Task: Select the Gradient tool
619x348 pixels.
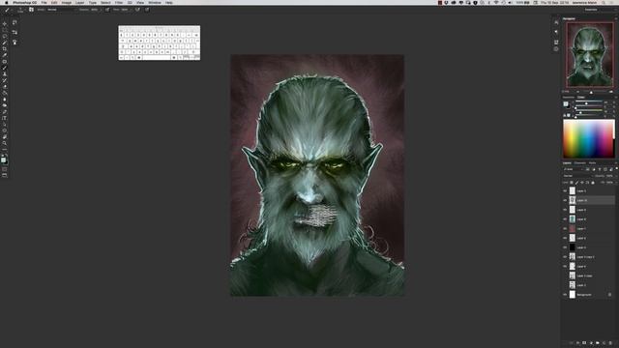Action: tap(5, 93)
